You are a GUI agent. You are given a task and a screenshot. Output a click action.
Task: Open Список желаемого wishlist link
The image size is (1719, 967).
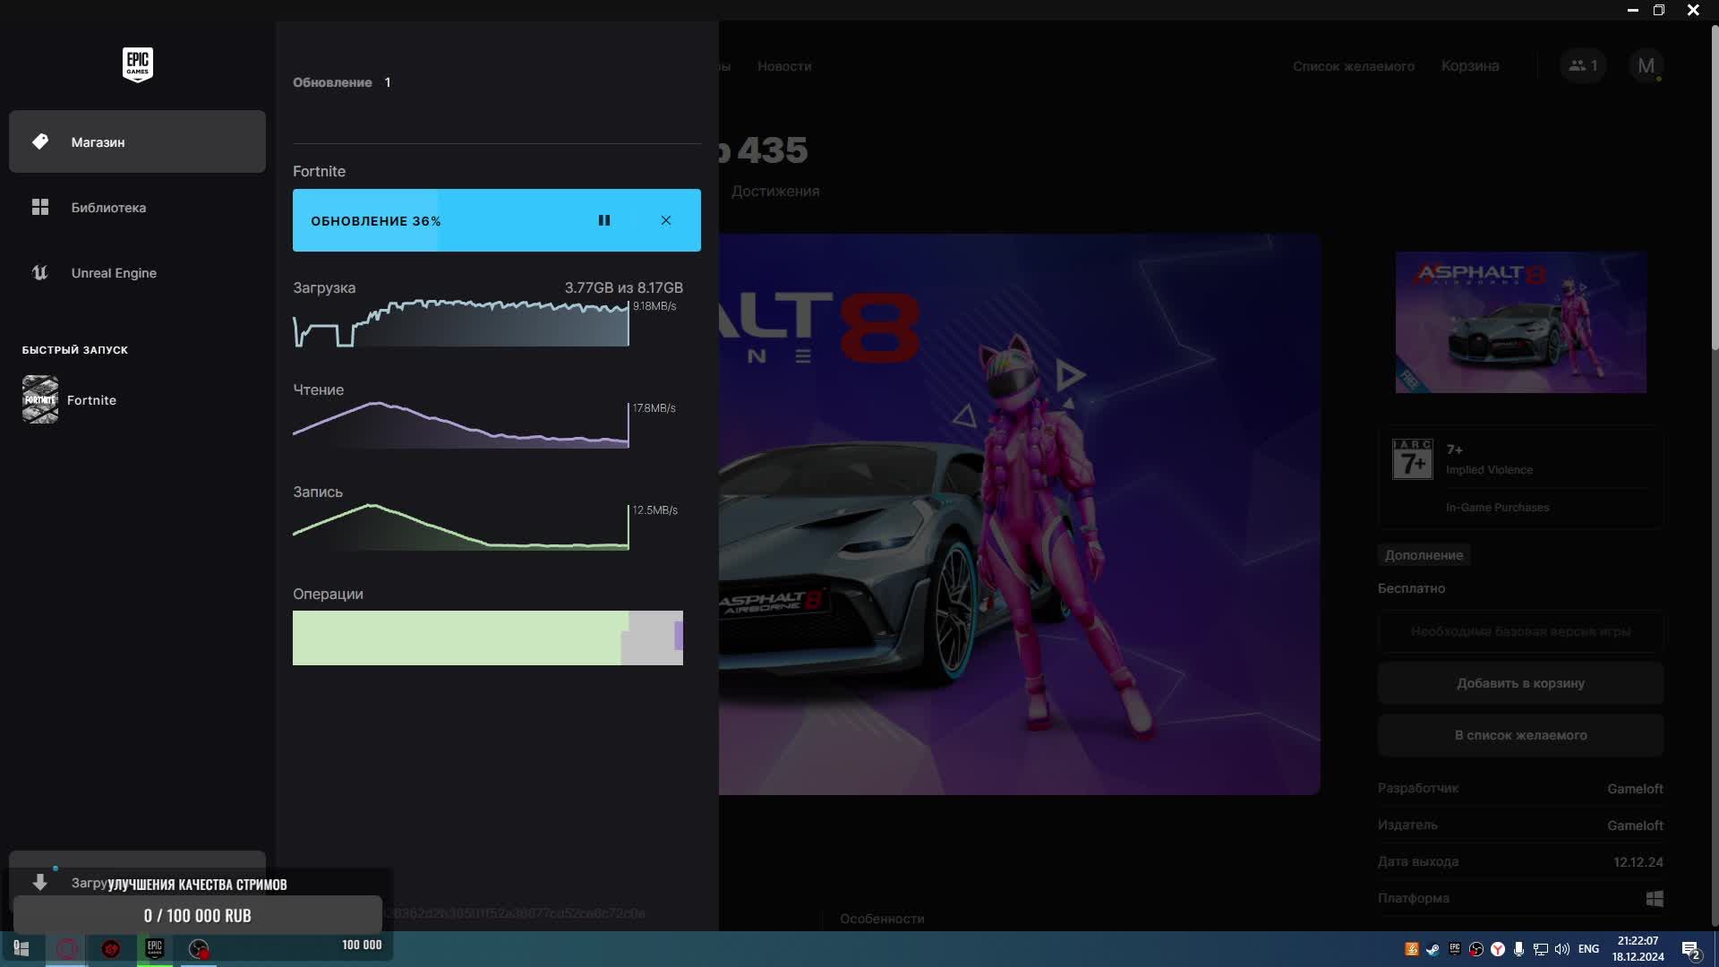1353,66
